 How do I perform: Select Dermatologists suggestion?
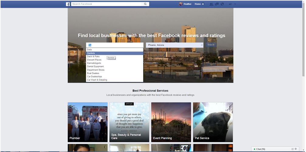pyautogui.click(x=115, y=63)
